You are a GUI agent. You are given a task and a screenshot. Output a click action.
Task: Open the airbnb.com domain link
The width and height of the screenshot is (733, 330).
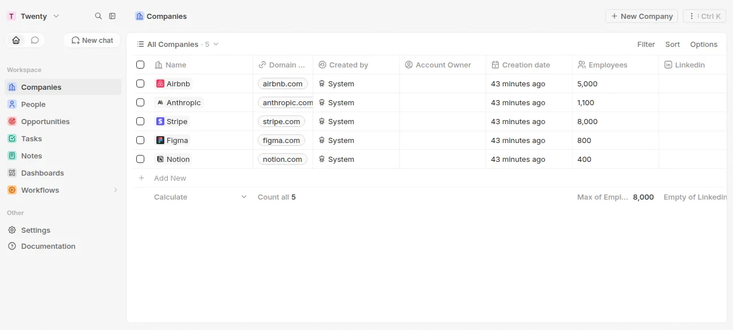coord(282,84)
